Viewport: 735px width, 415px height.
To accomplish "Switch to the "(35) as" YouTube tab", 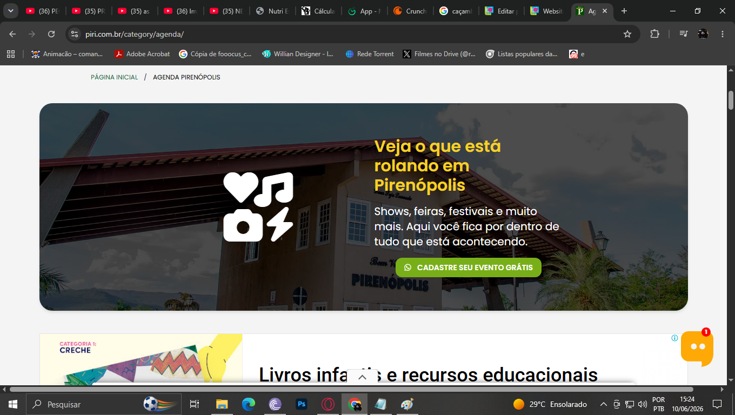I will (x=135, y=11).
